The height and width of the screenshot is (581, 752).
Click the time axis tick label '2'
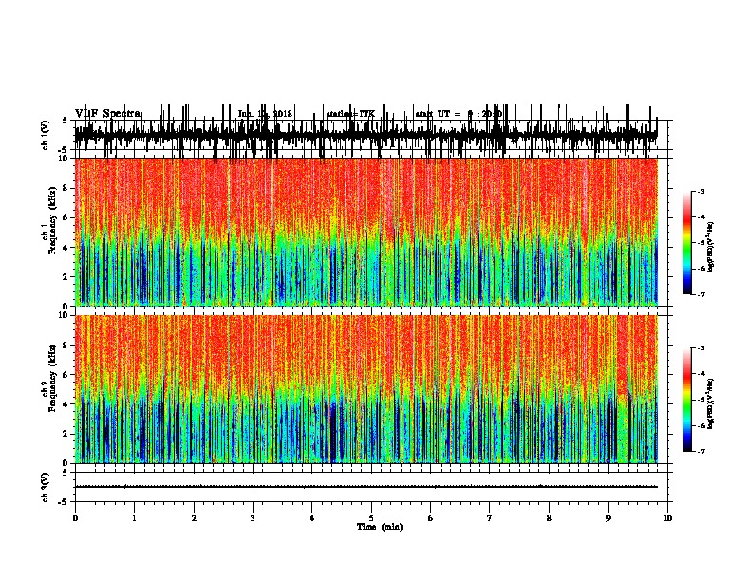(194, 518)
